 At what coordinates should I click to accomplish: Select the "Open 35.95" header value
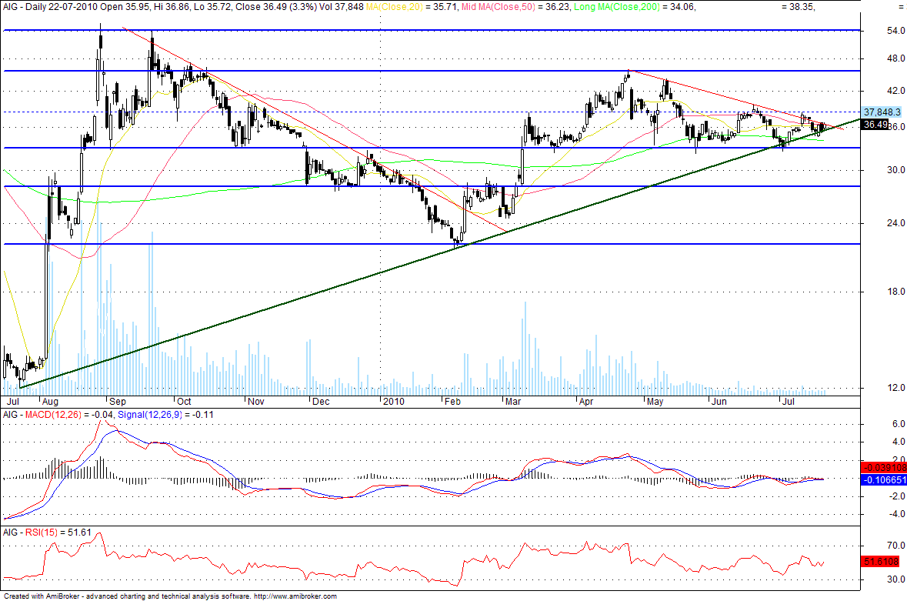click(x=125, y=7)
